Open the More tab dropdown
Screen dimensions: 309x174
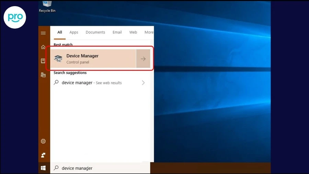(149, 32)
